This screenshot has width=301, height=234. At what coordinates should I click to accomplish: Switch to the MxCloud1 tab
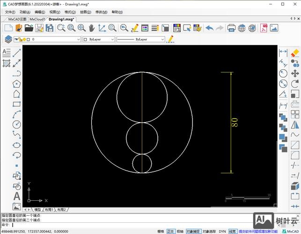coord(37,19)
